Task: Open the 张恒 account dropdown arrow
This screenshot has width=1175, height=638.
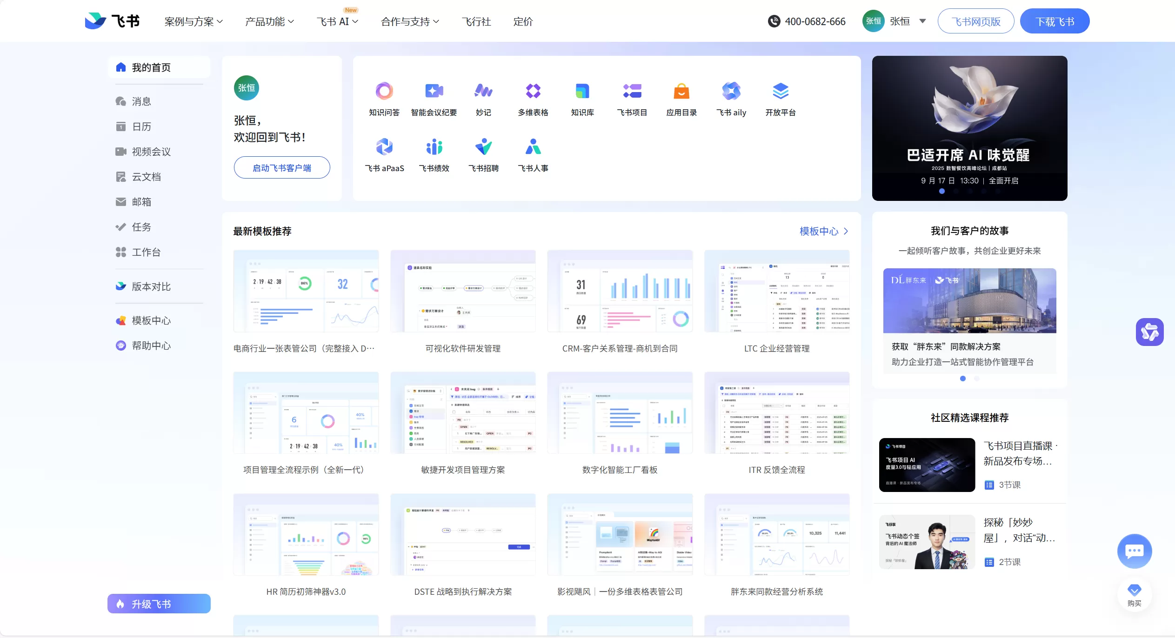Action: point(922,21)
